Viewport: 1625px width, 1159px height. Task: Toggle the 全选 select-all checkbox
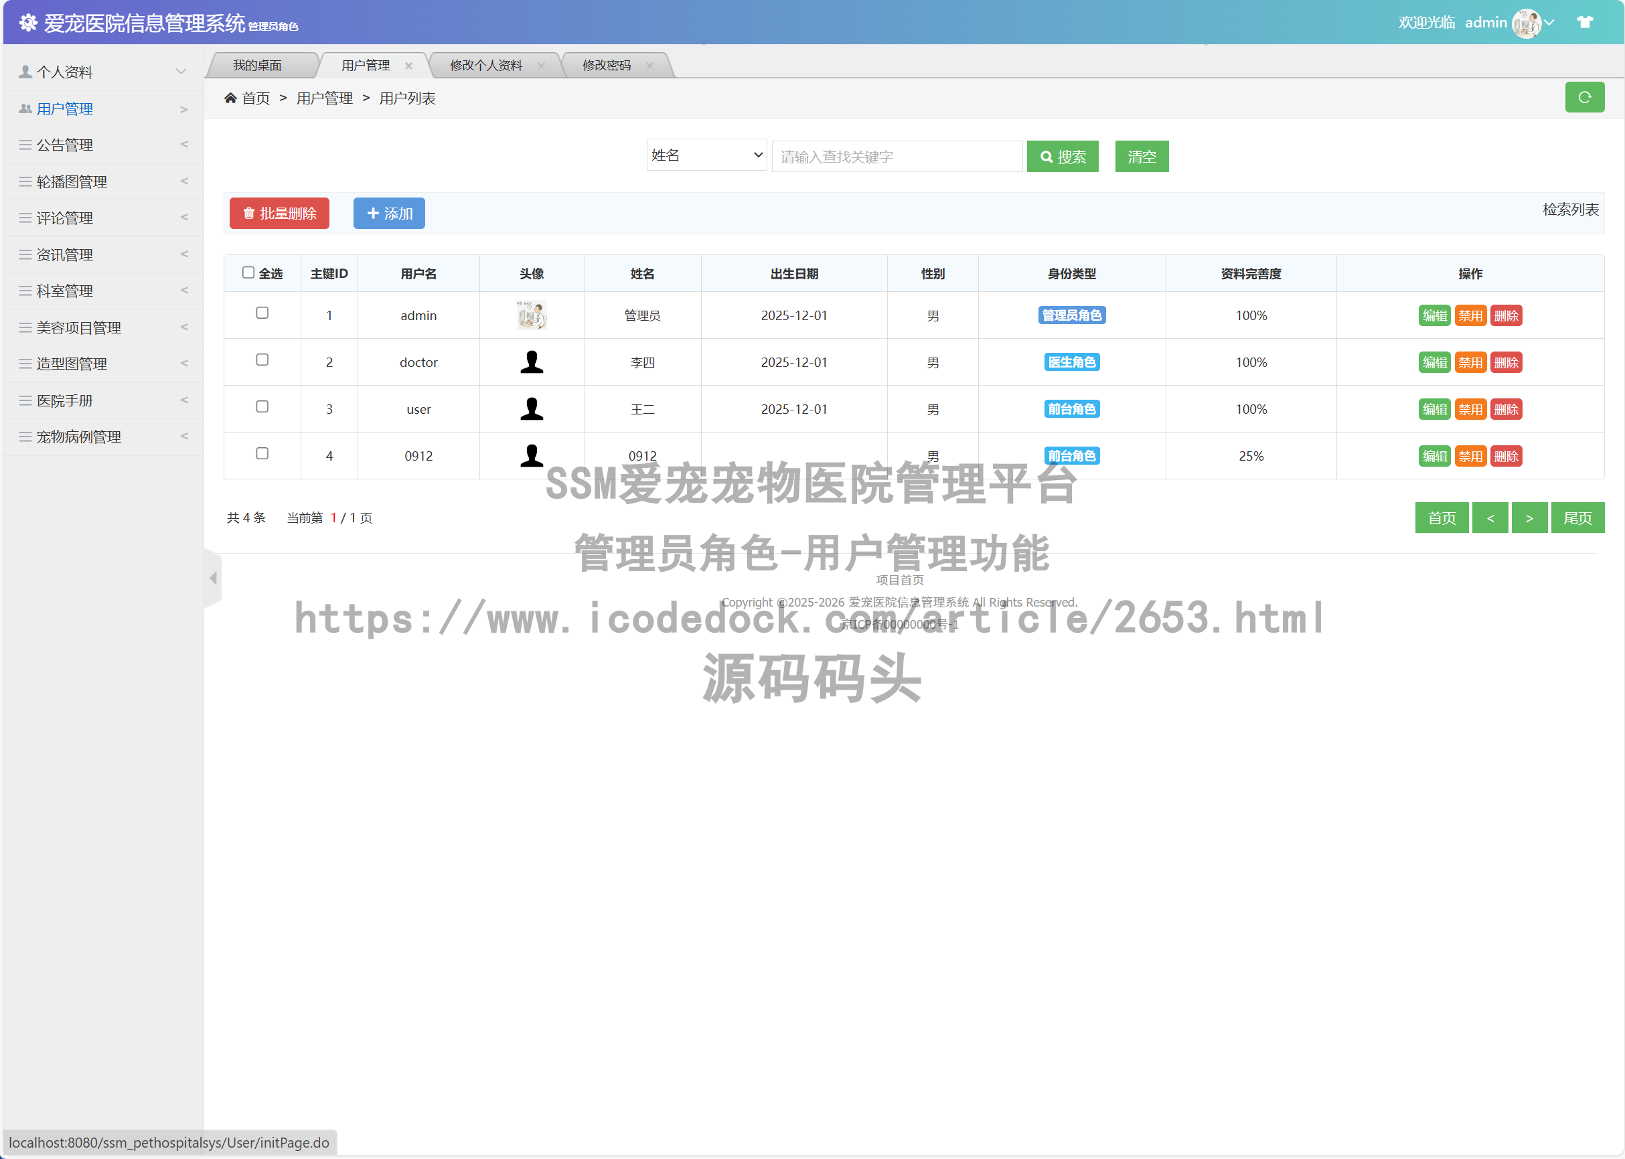(248, 272)
